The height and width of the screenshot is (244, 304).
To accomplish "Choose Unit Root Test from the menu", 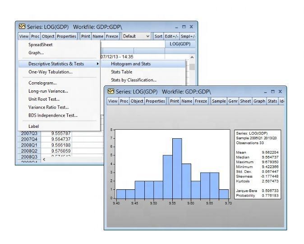I will coord(44,99).
